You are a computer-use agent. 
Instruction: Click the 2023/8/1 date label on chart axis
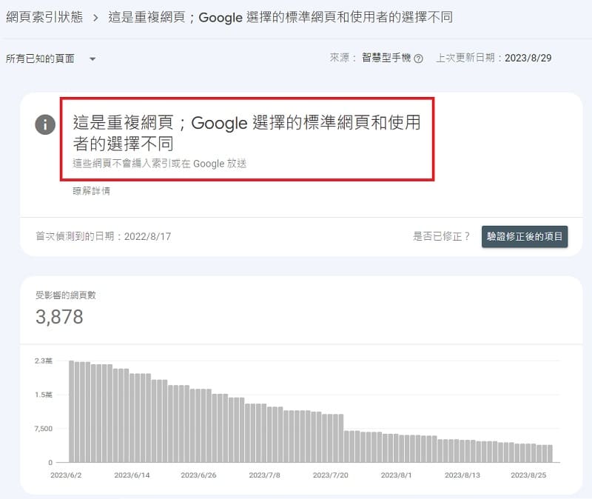[396, 475]
